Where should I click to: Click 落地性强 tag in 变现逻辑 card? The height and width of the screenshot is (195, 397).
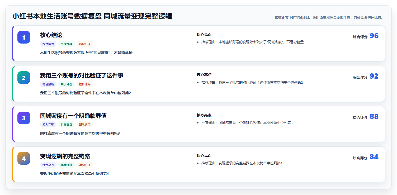[x=67, y=165]
